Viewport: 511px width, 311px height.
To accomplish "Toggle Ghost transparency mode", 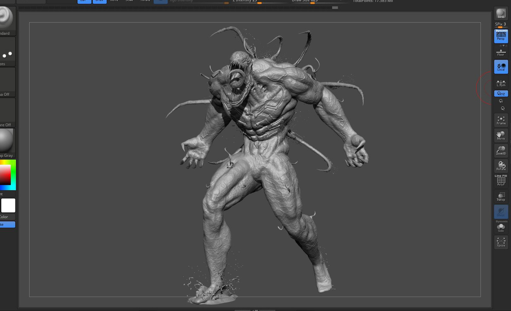I will [501, 212].
